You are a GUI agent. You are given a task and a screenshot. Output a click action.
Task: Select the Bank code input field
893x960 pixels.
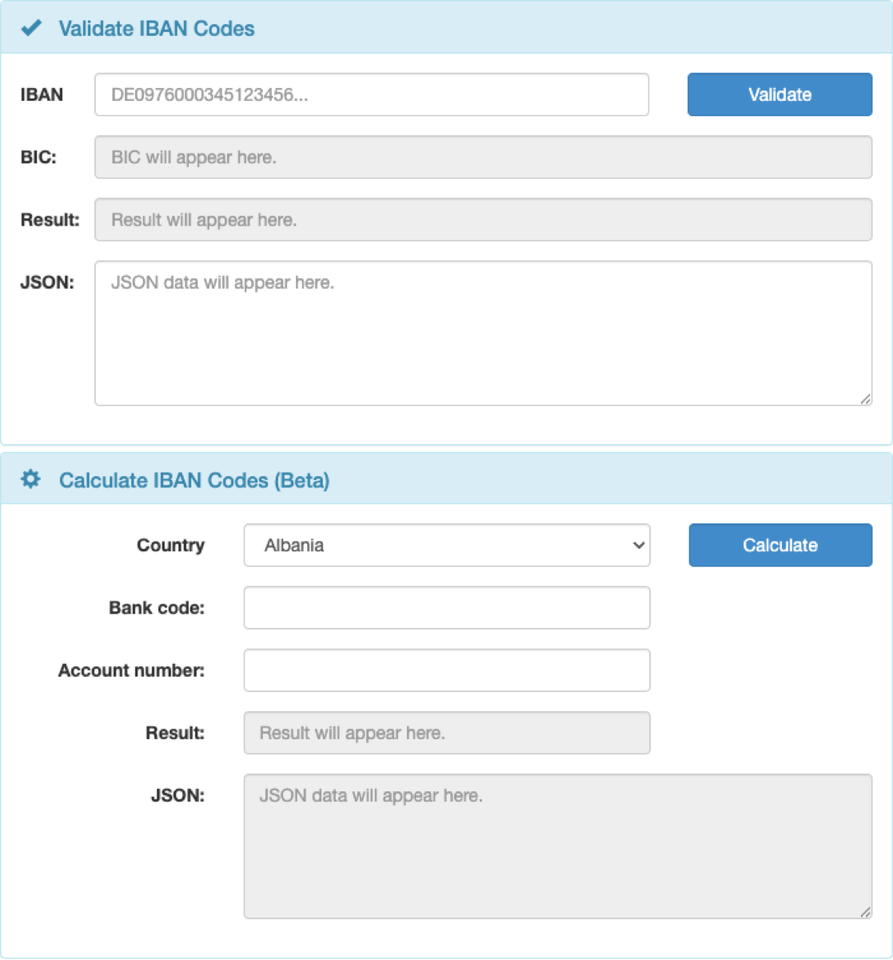(x=446, y=607)
